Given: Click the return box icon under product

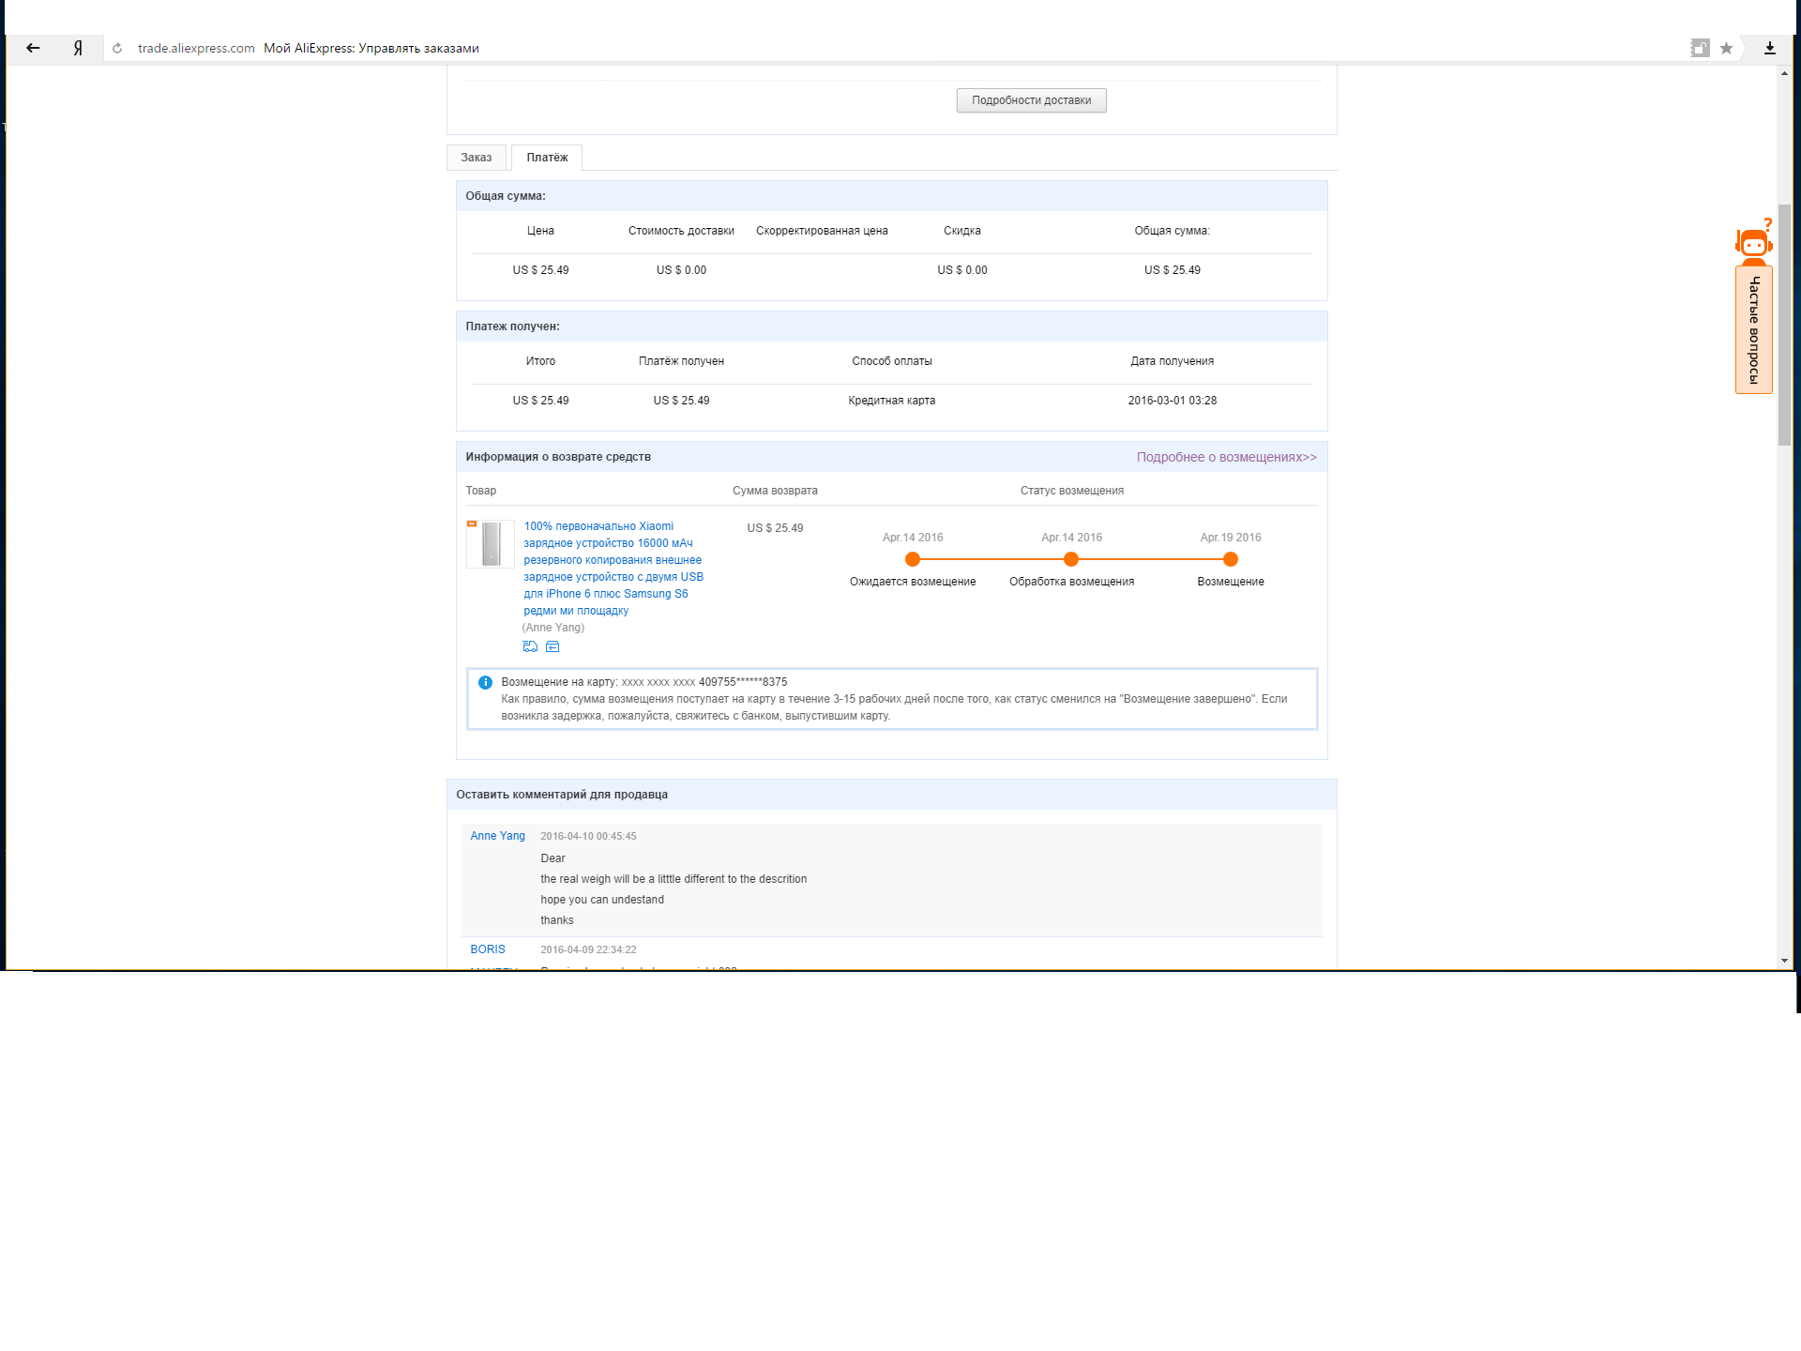Looking at the screenshot, I should (552, 646).
